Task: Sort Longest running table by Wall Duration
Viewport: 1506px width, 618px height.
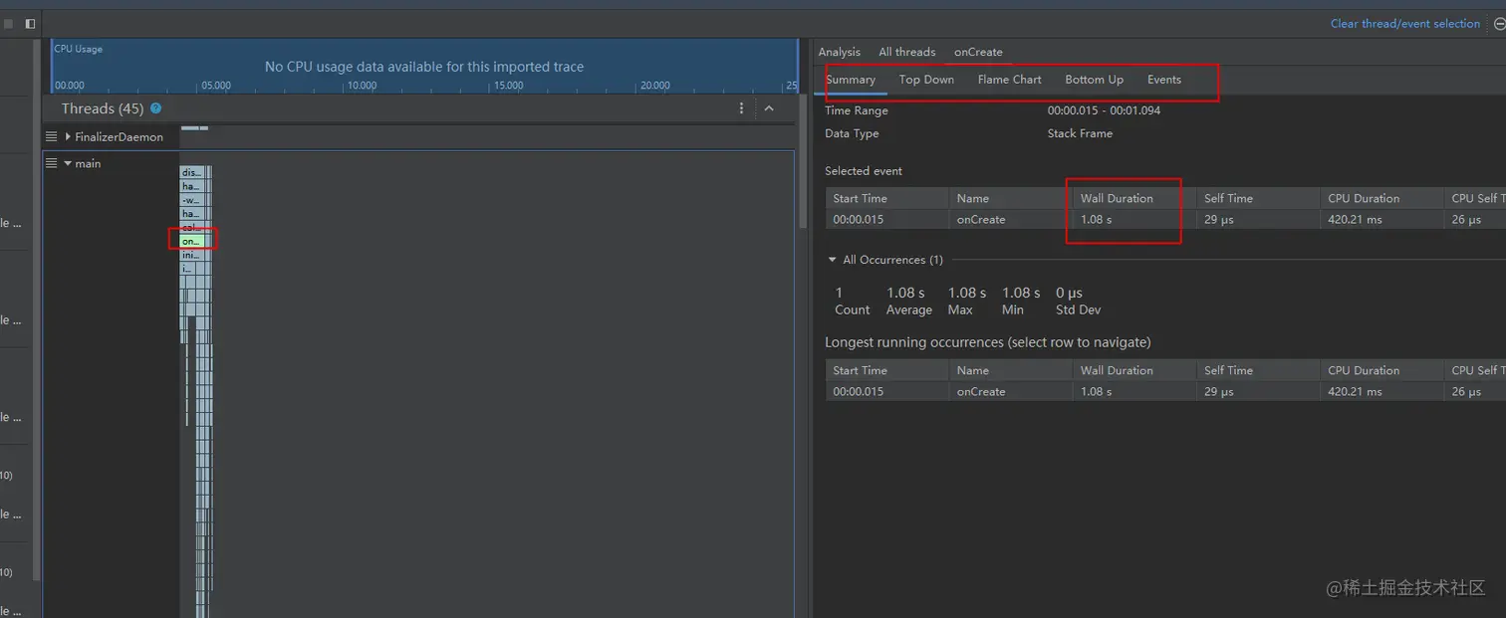Action: click(1133, 370)
